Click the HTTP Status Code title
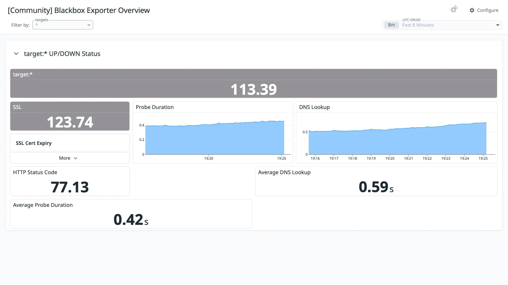This screenshot has width=508, height=285. (x=35, y=172)
